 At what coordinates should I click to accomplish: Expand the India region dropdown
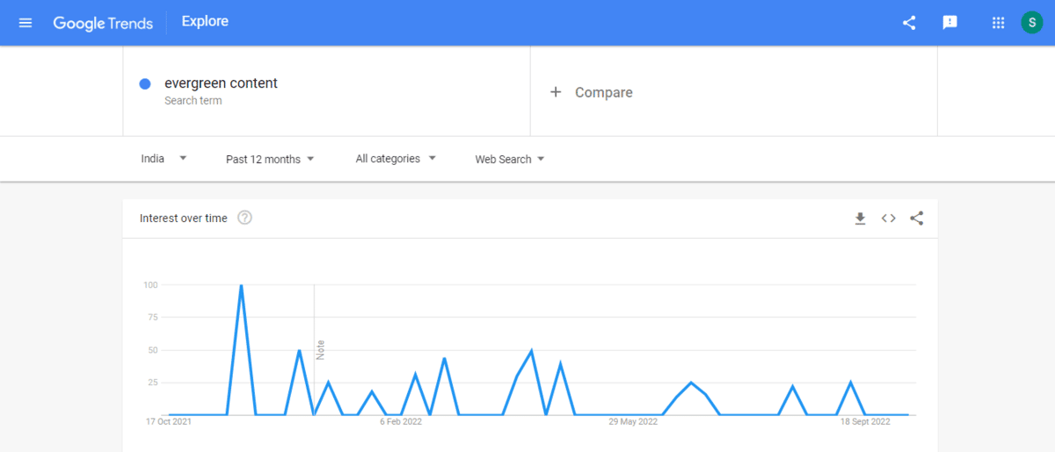click(x=164, y=159)
